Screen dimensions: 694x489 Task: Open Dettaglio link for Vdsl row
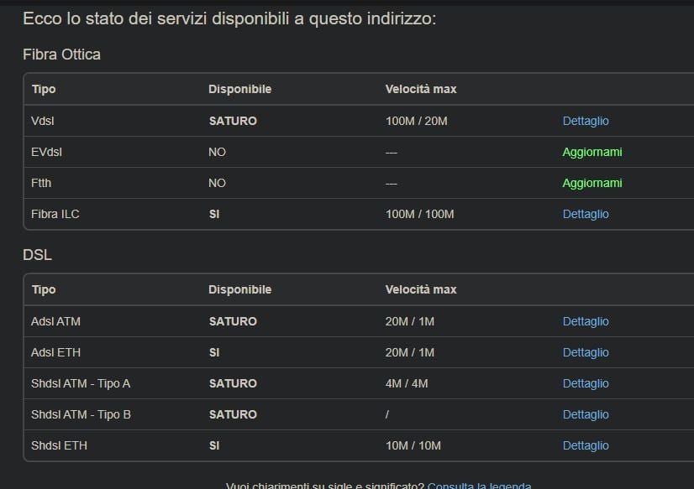(x=586, y=121)
